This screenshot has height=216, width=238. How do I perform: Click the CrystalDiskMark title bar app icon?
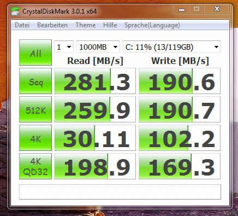coord(15,11)
